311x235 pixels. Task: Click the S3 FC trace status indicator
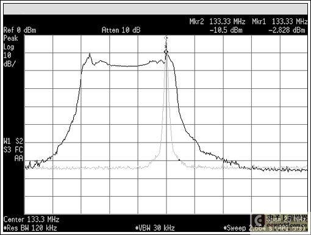click(x=13, y=150)
